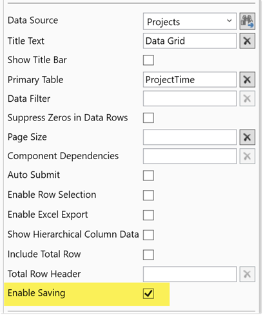263x315 pixels.
Task: Clear Title Text with its X icon
Action: (x=248, y=41)
